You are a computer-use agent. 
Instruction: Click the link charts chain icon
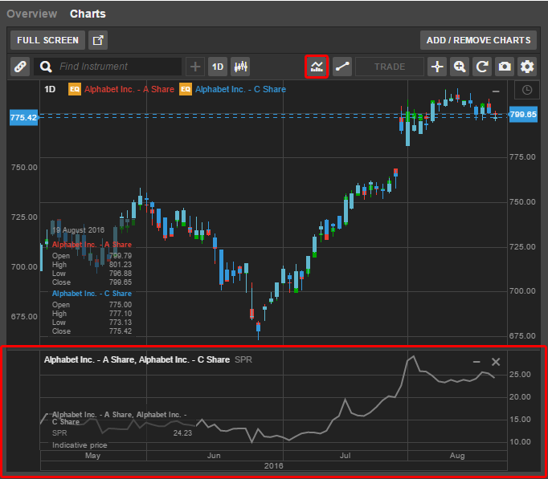pyautogui.click(x=20, y=67)
